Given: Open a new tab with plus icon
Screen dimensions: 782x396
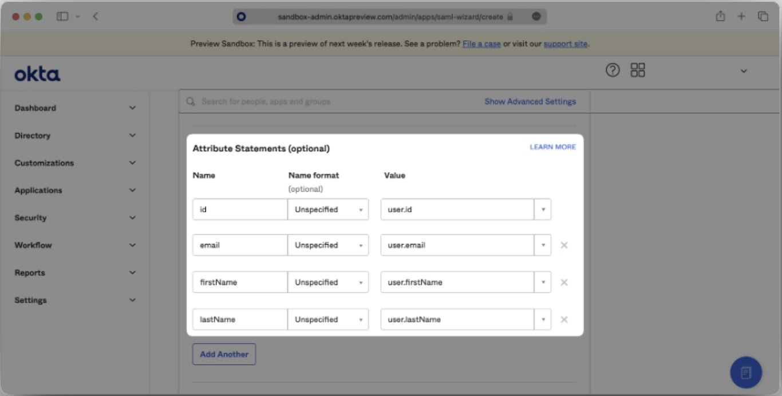Looking at the screenshot, I should tap(741, 17).
